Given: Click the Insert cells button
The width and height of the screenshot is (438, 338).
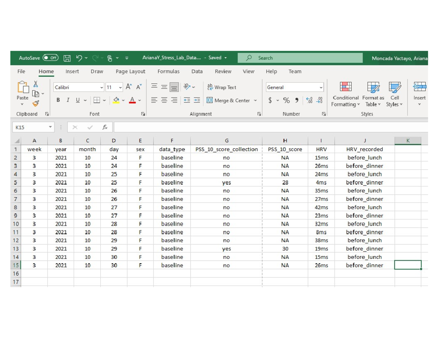Looking at the screenshot, I should (419, 94).
